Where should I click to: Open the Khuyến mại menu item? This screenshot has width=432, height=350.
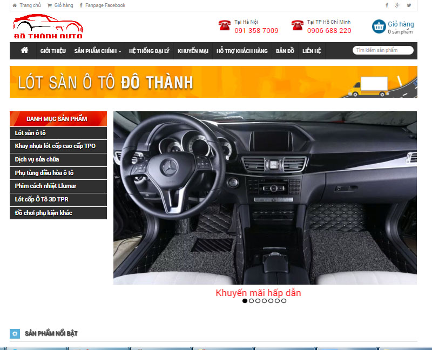pyautogui.click(x=193, y=51)
